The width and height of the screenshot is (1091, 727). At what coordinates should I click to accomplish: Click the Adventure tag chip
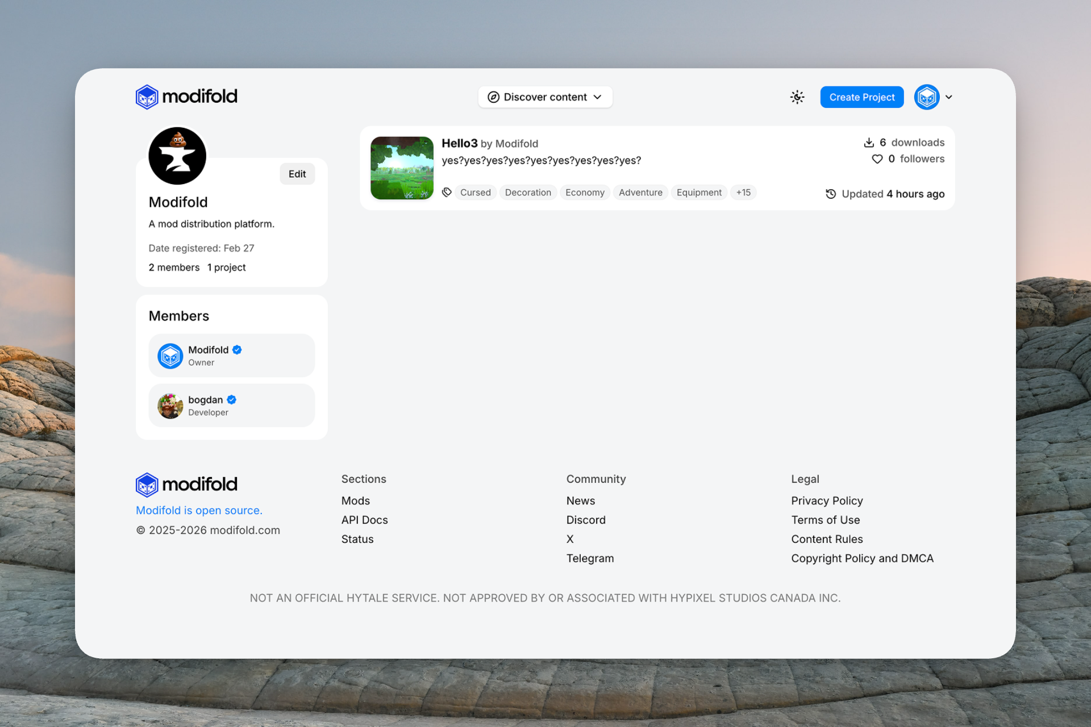pyautogui.click(x=640, y=192)
